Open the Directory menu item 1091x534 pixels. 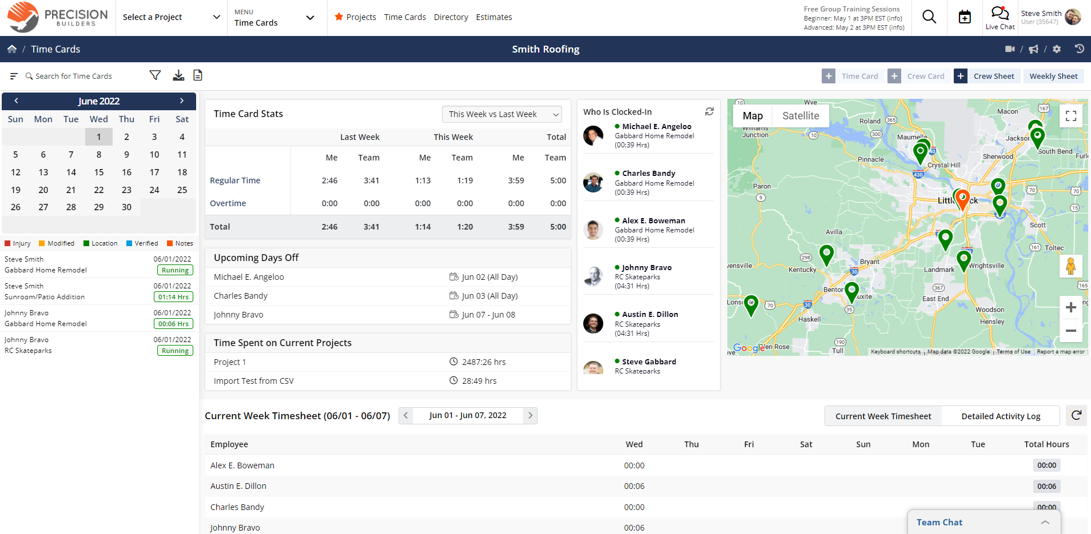tap(451, 17)
